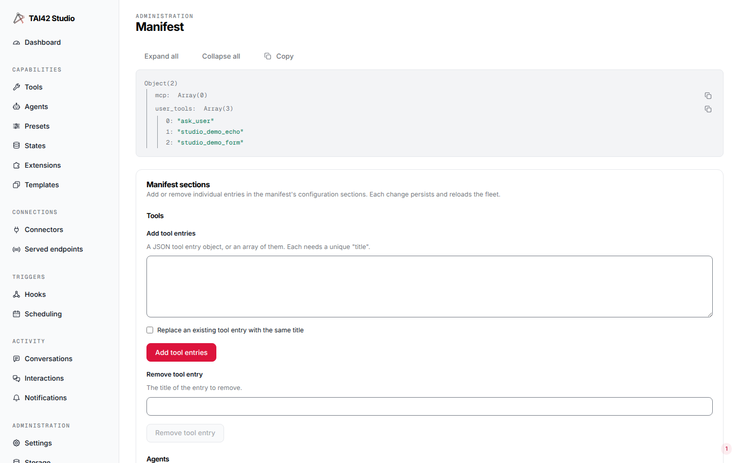Click the Connectors plug icon
This screenshot has height=463, width=740.
(x=16, y=229)
